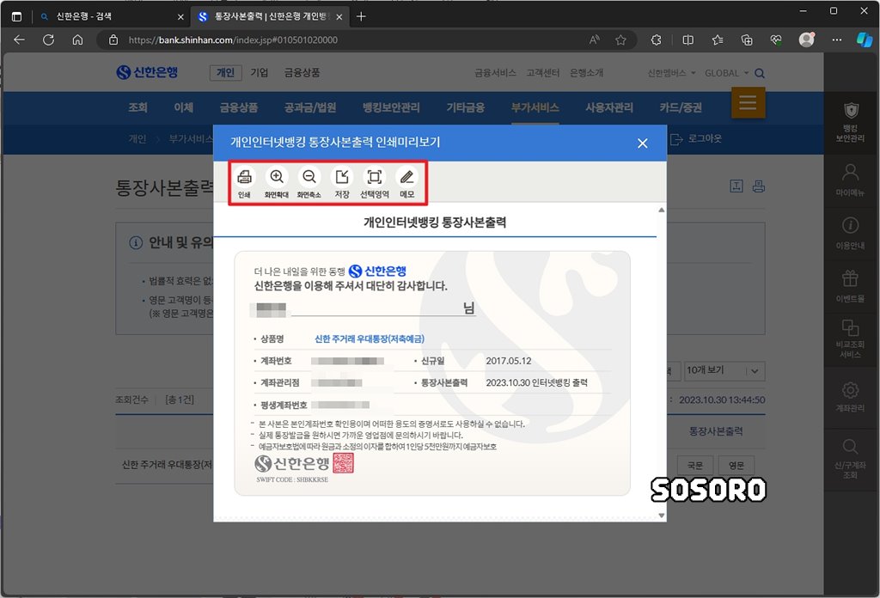Click the 금융서비스 link
Screen dimensions: 880x598
pos(495,73)
